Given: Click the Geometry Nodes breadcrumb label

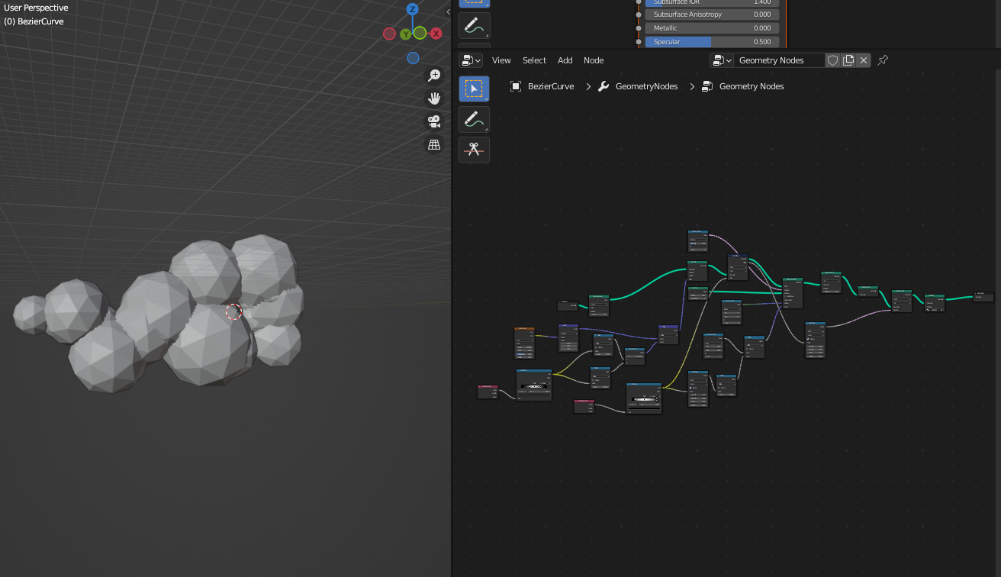Looking at the screenshot, I should click(x=752, y=86).
